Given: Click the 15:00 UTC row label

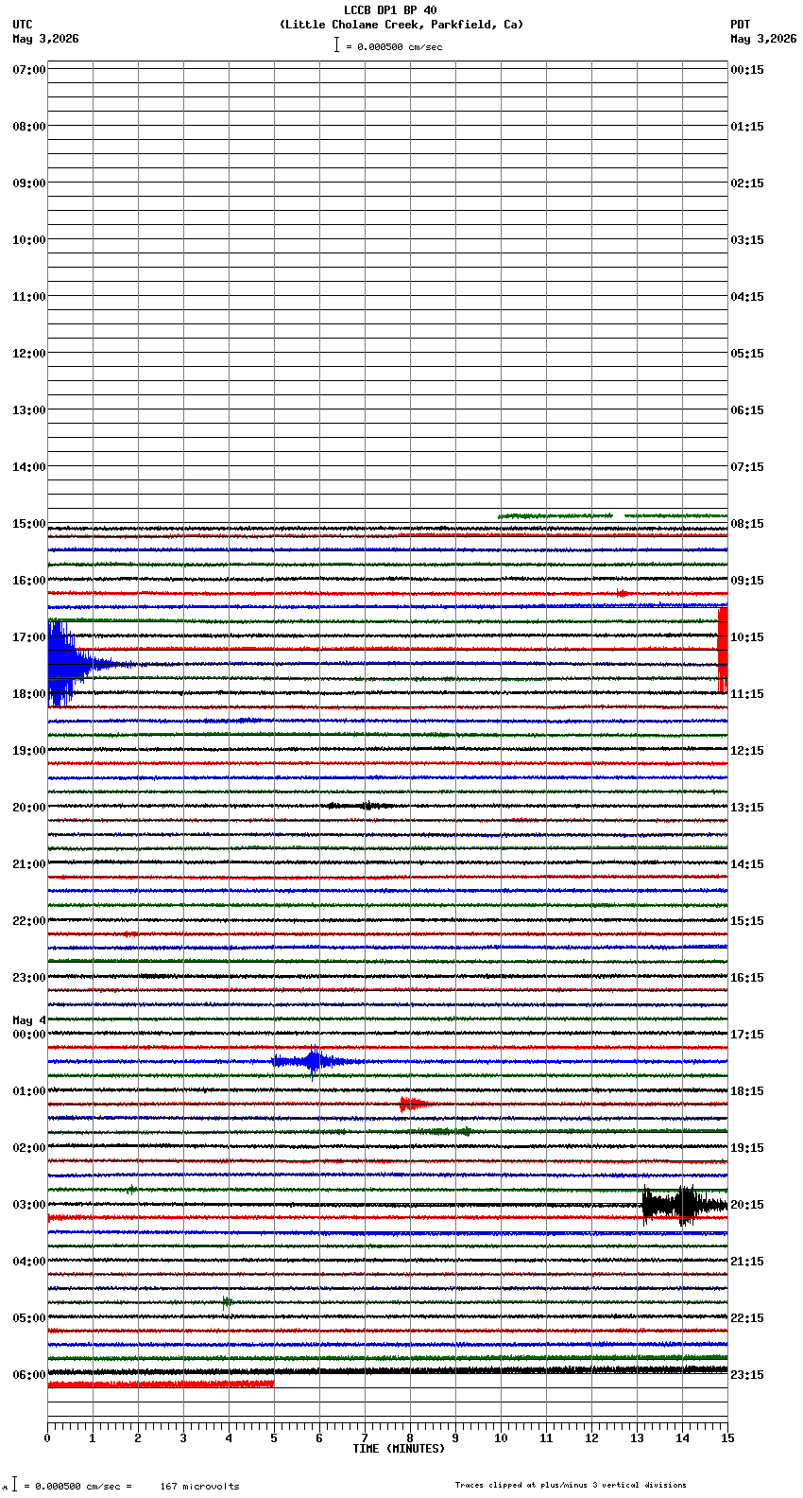Looking at the screenshot, I should tap(29, 524).
